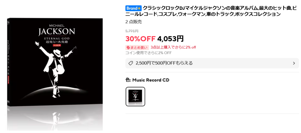Click the red Chinese label on cover
The width and height of the screenshot is (301, 133).
[57, 45]
